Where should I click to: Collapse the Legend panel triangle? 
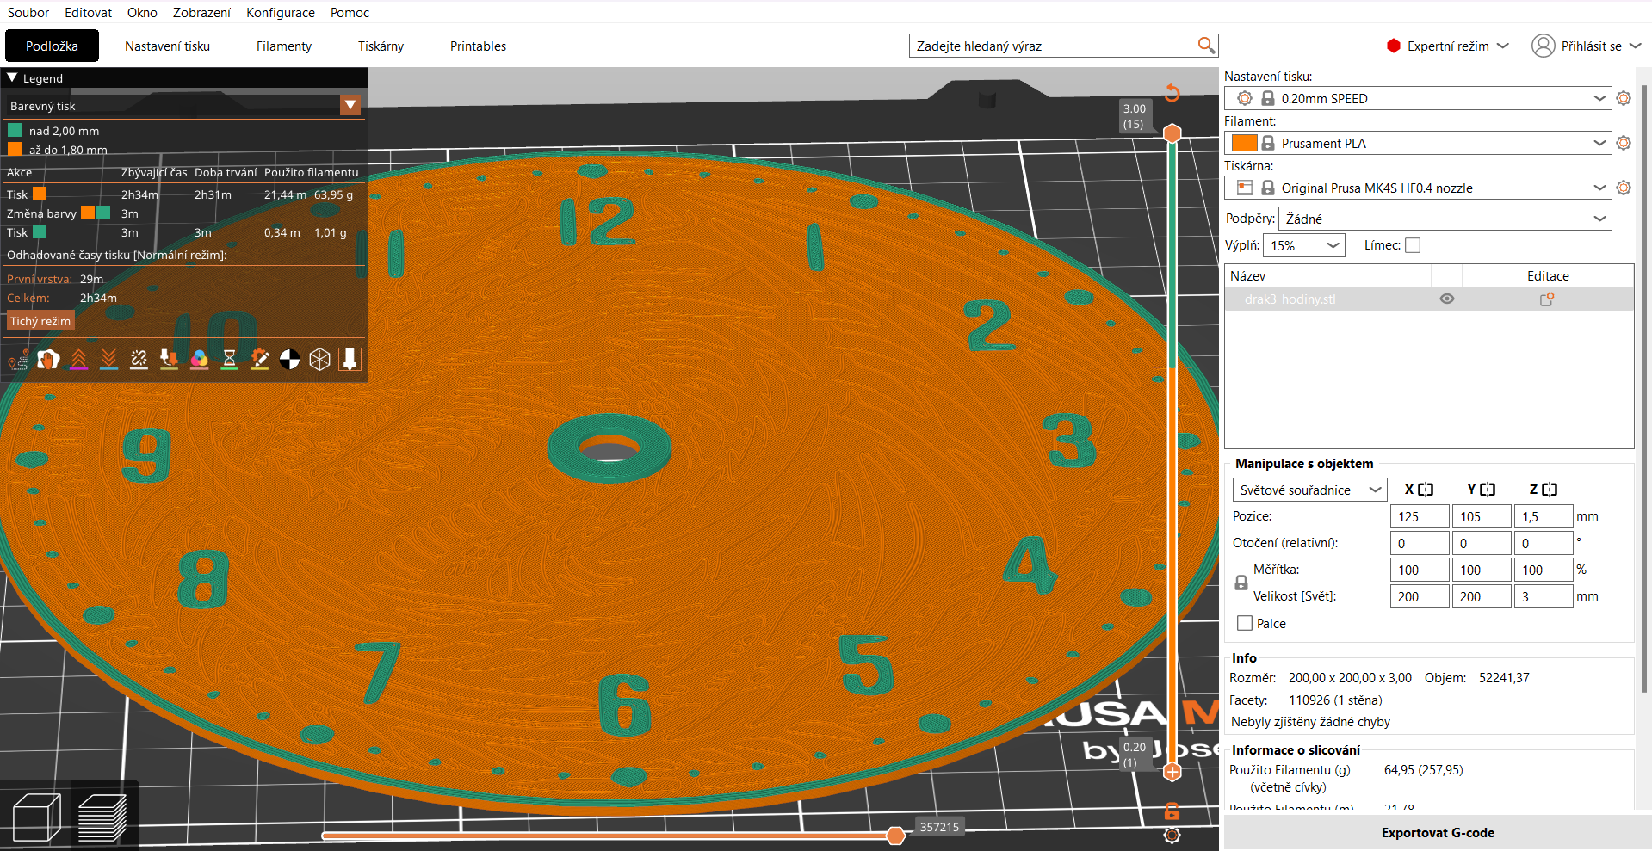12,77
